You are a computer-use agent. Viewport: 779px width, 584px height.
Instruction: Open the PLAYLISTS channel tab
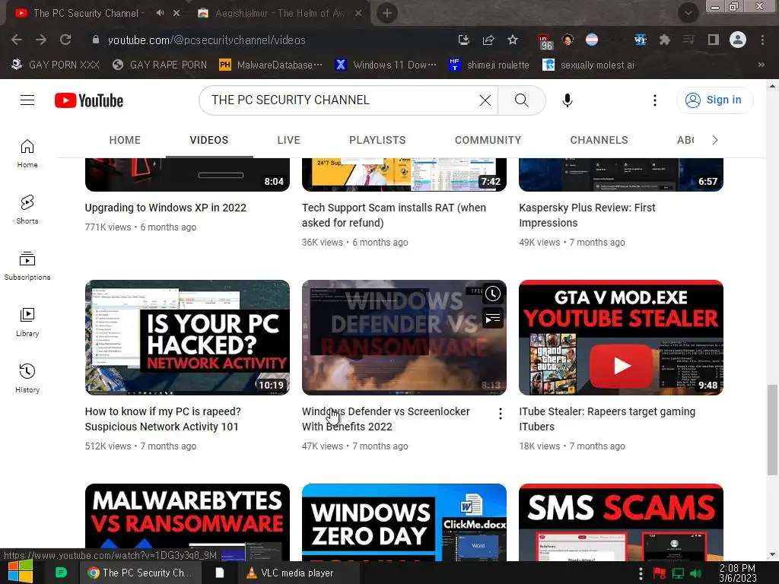tap(377, 140)
